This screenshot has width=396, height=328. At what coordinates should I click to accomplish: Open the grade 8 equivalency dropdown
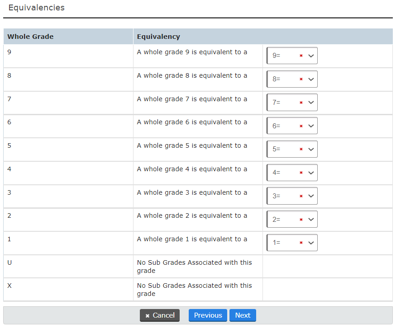tap(291, 79)
